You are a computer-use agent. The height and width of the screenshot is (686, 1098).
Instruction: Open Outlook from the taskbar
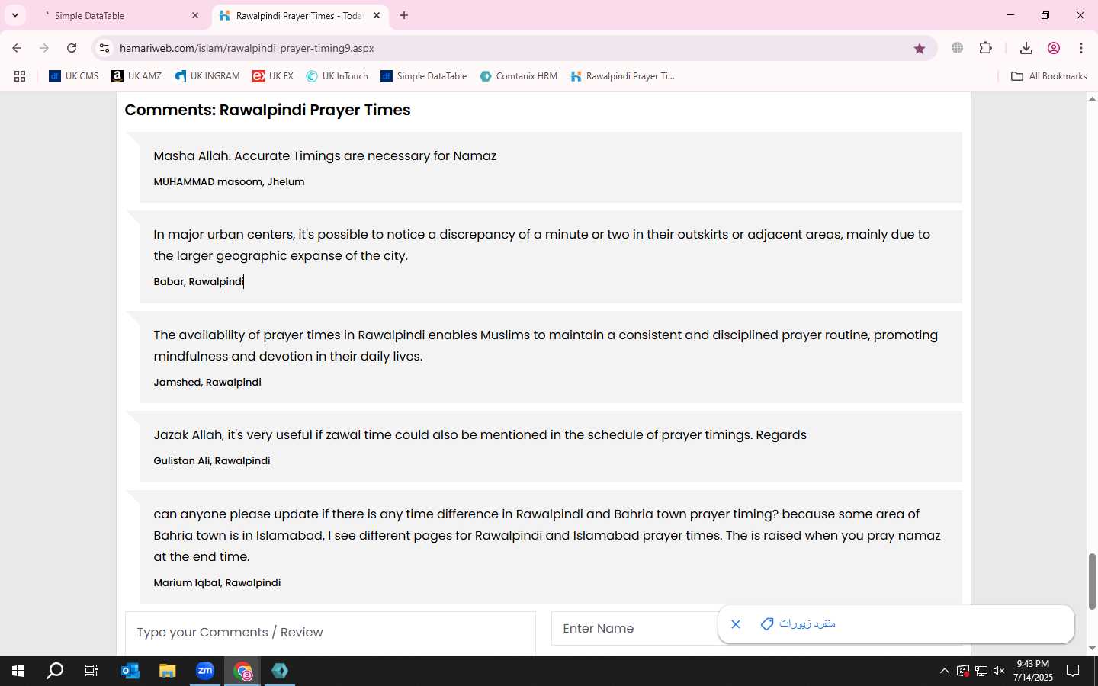[130, 671]
